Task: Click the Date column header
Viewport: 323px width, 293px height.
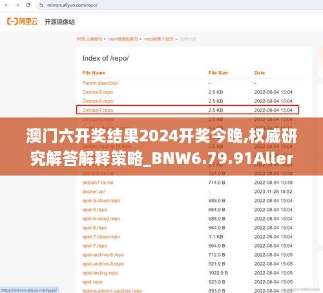Action: (260, 73)
